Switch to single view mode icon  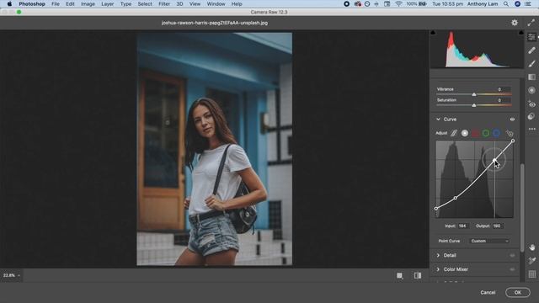coord(399,275)
